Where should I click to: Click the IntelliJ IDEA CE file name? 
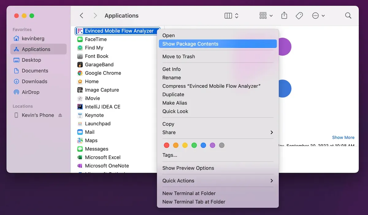pyautogui.click(x=103, y=107)
